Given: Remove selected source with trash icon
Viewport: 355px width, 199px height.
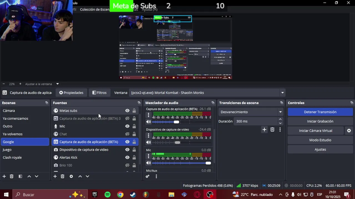Looking at the screenshot, I should point(62,176).
